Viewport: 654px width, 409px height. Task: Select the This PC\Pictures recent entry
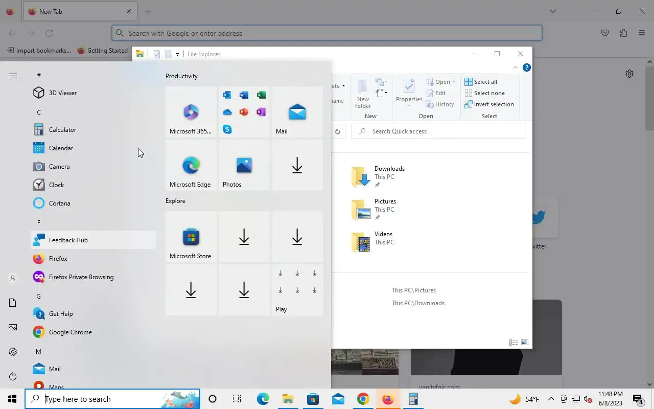414,290
